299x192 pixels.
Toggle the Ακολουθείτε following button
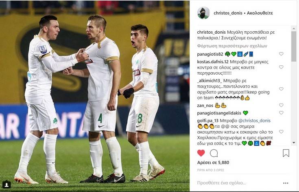pos(260,13)
